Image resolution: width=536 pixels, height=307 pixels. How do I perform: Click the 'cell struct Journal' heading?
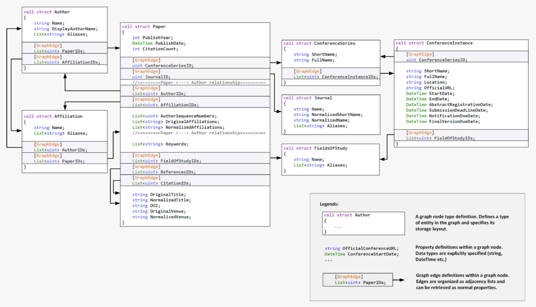(x=307, y=98)
